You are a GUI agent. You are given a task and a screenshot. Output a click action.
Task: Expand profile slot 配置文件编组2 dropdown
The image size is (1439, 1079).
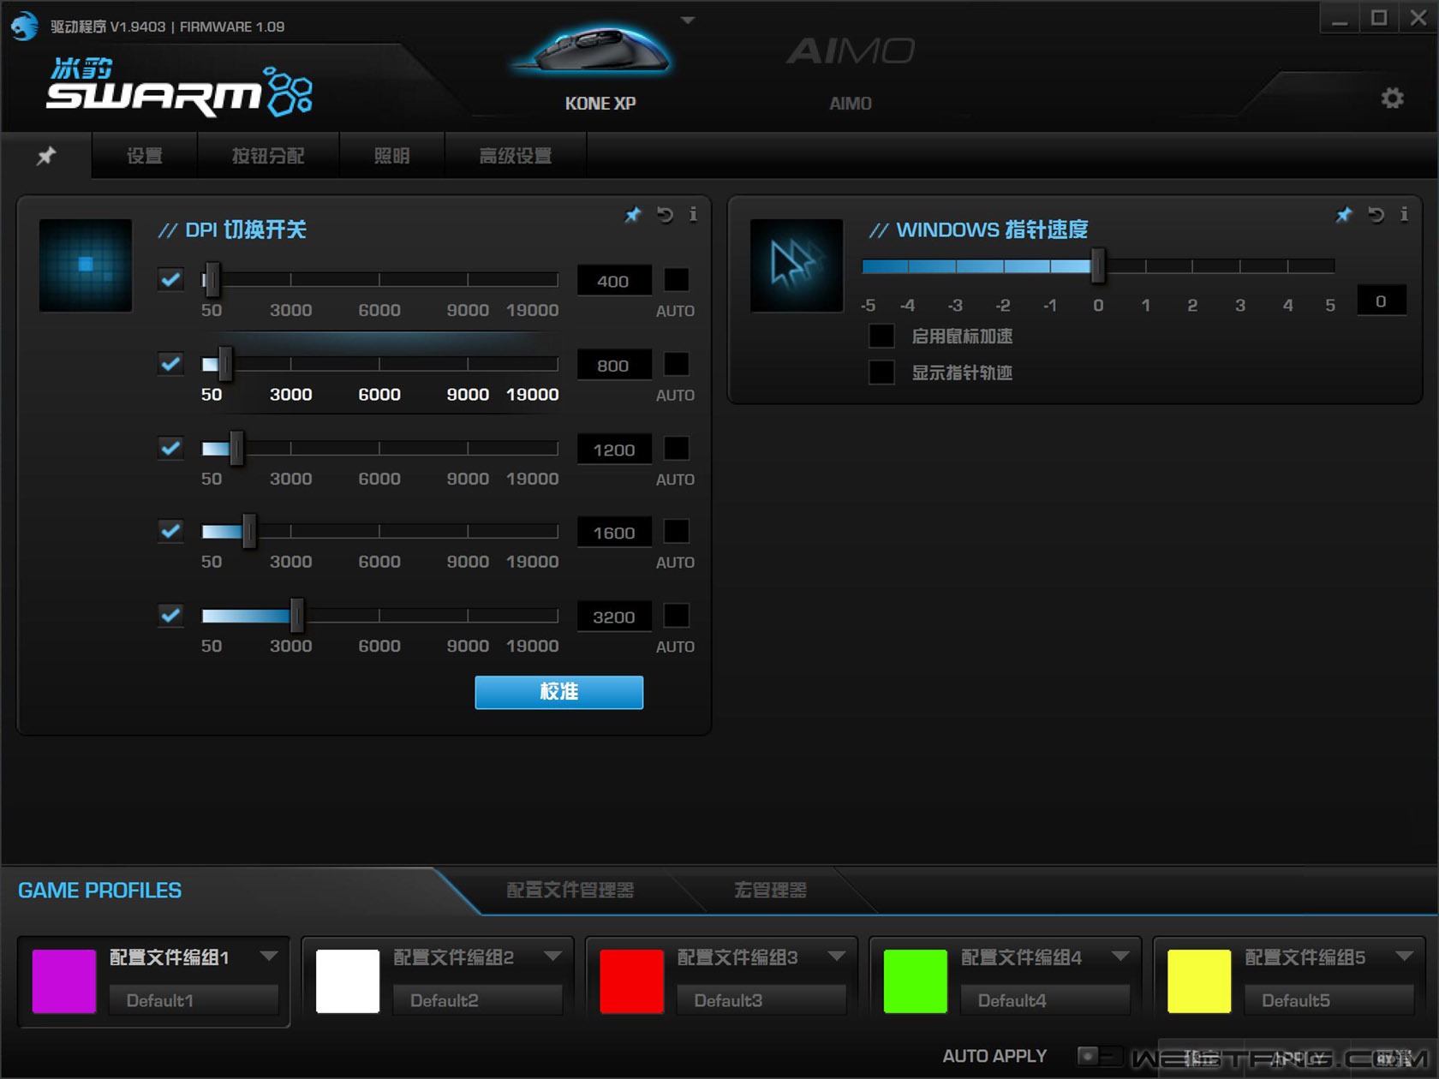click(x=553, y=957)
